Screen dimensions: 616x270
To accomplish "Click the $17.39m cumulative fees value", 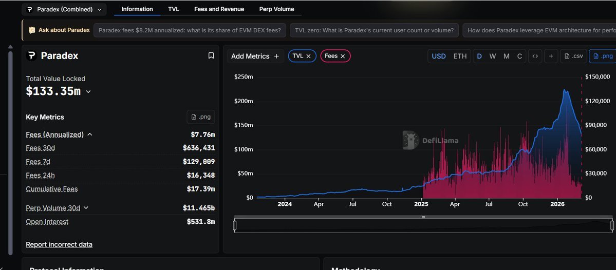I will point(201,189).
